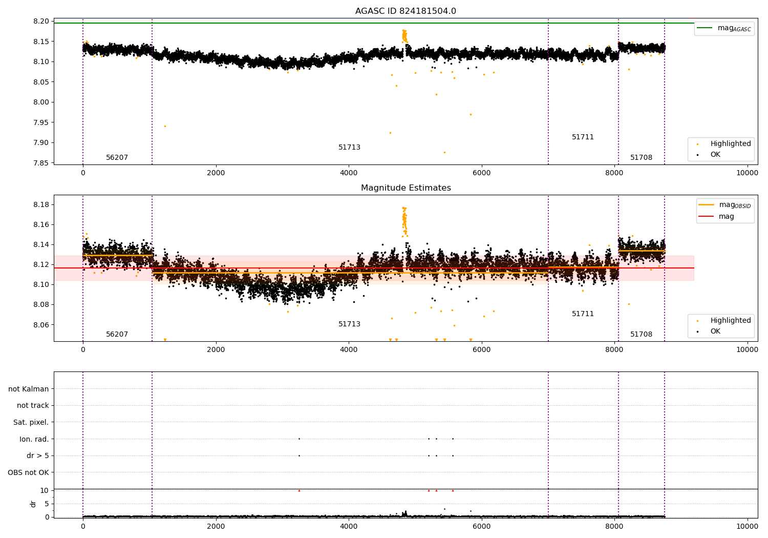Click the 8.00 y-axis tick in top plot
Screen dimensions: 768x538
[x=42, y=102]
